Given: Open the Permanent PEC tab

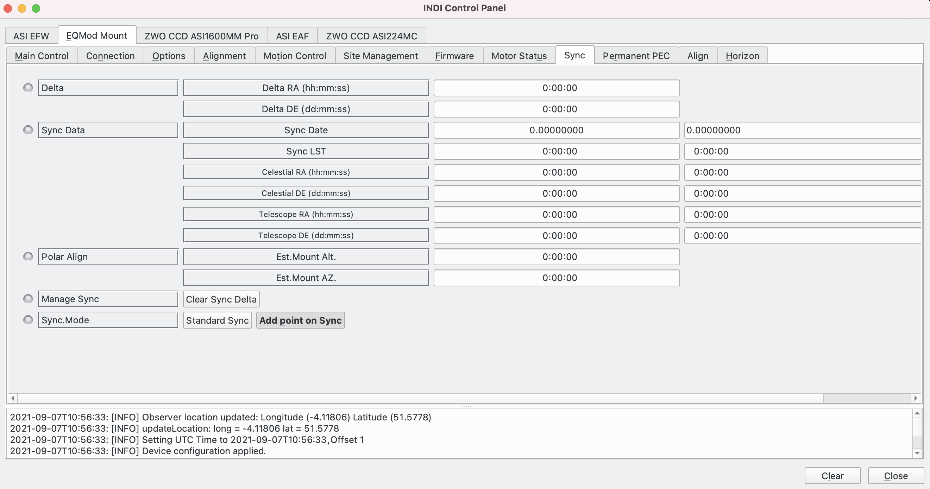Looking at the screenshot, I should click(636, 56).
